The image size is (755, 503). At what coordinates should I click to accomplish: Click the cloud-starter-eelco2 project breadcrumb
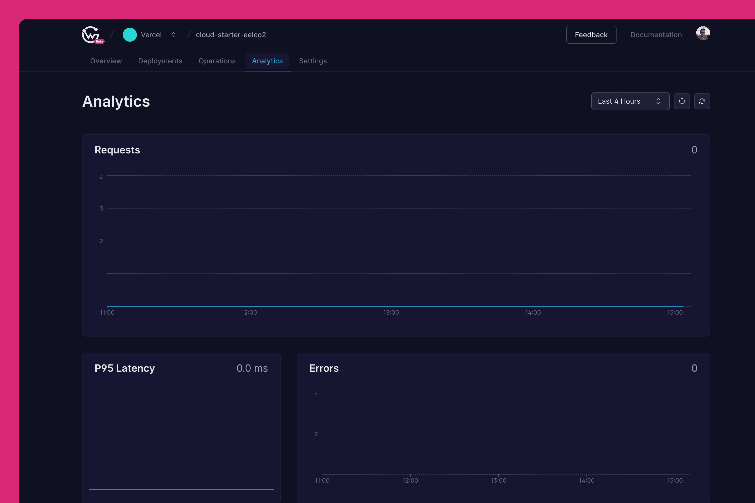(x=231, y=35)
